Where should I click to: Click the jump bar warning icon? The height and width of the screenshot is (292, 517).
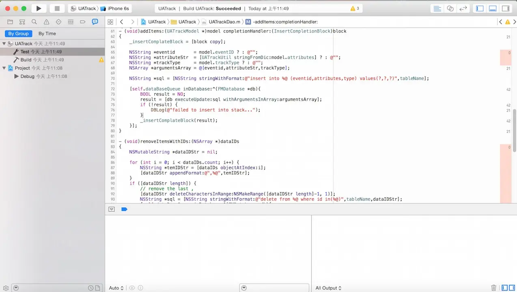pyautogui.click(x=507, y=22)
